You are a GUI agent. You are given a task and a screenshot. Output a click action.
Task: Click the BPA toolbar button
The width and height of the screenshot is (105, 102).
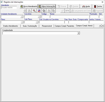coord(67,11)
